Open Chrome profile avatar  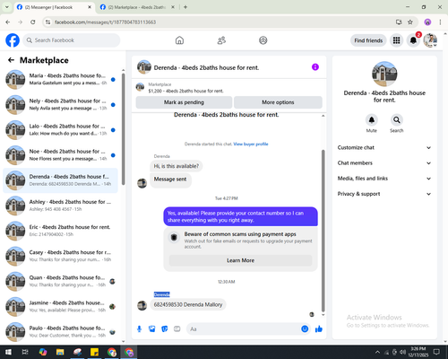pyautogui.click(x=427, y=22)
